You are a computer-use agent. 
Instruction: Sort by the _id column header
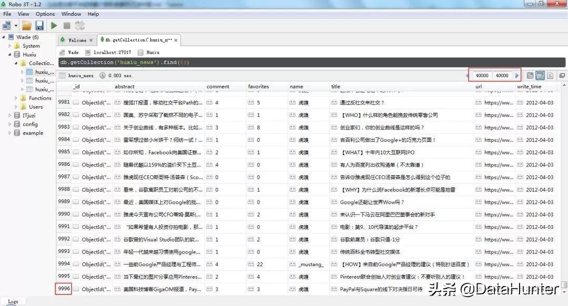[92, 87]
